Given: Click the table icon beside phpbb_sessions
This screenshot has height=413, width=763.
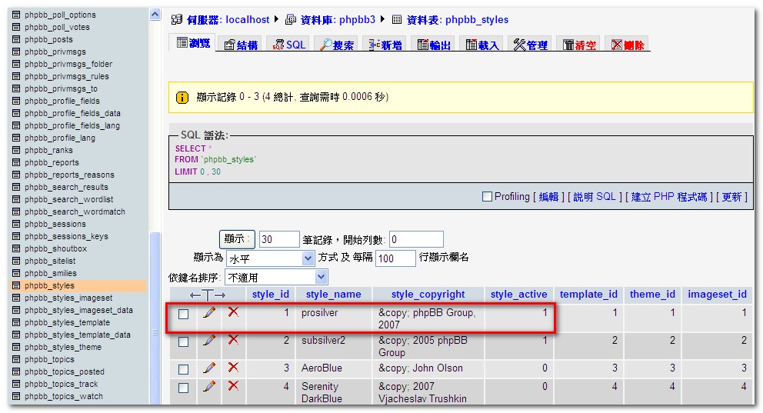Looking at the screenshot, I should (x=16, y=225).
